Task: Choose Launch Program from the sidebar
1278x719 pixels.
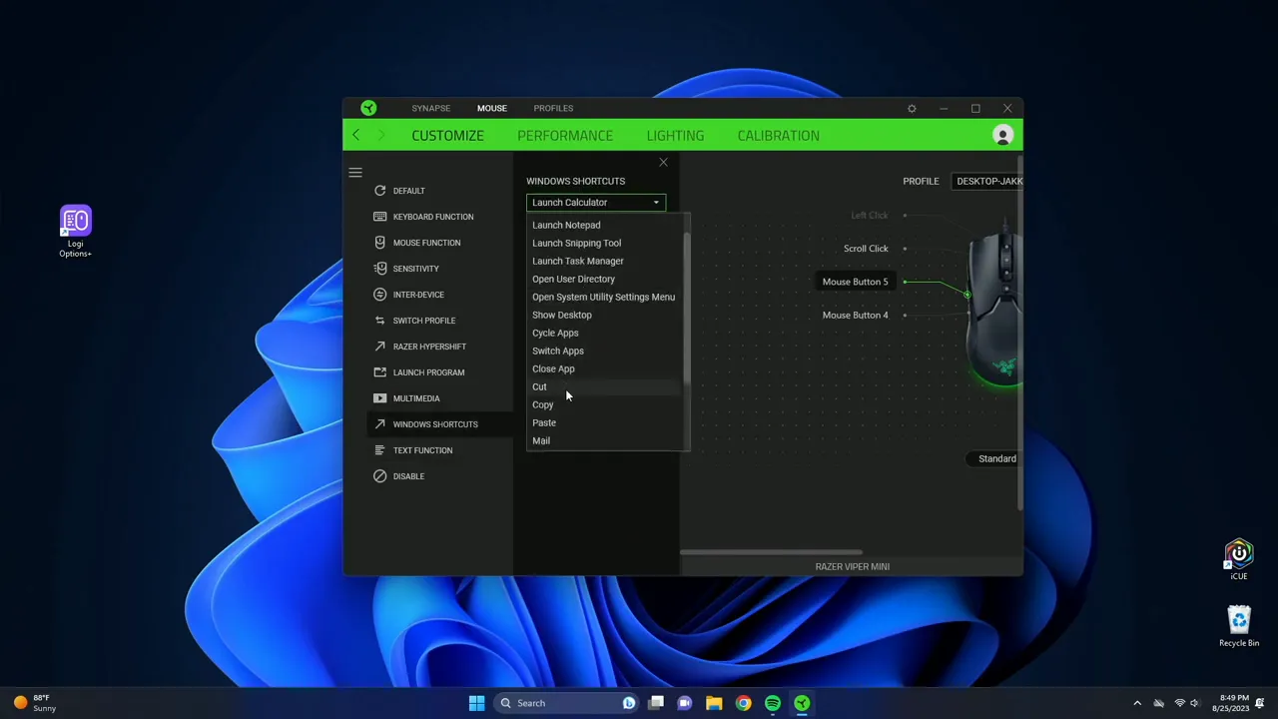Action: (428, 371)
